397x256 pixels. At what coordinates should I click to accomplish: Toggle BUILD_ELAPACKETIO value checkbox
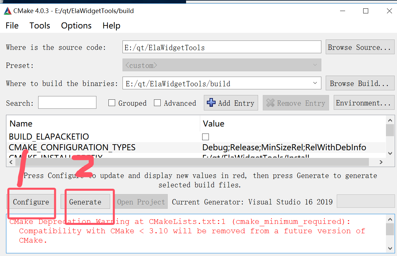click(206, 137)
